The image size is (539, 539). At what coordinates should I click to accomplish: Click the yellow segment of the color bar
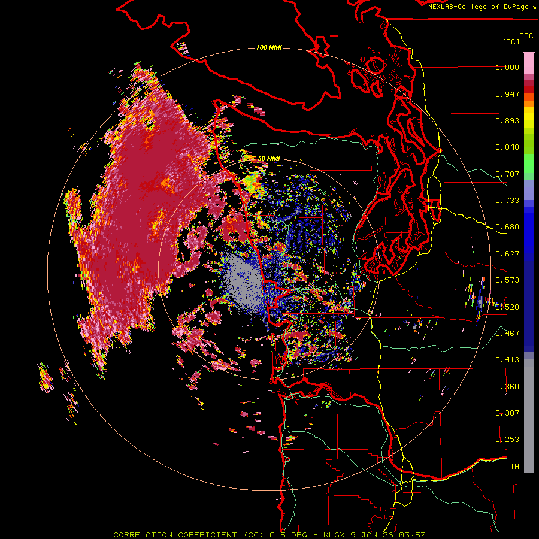pos(529,117)
